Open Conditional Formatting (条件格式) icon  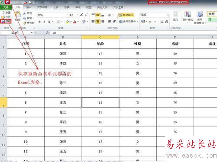click(x=187, y=14)
